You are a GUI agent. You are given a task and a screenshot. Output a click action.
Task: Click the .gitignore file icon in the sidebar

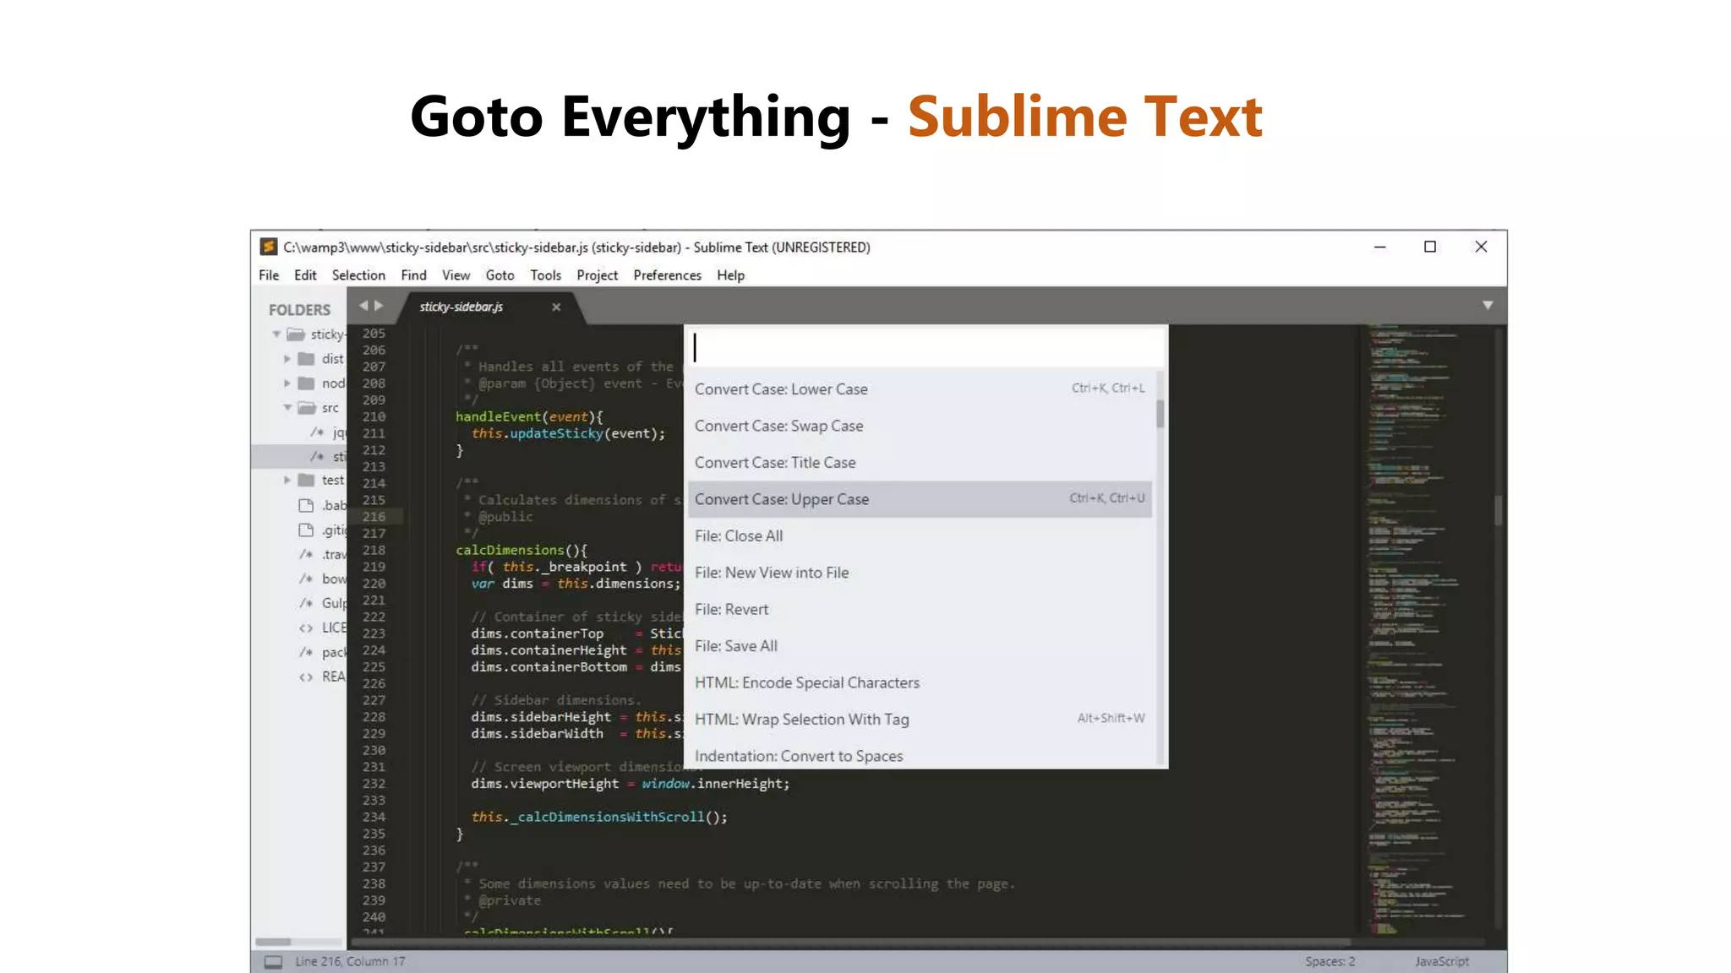[306, 530]
